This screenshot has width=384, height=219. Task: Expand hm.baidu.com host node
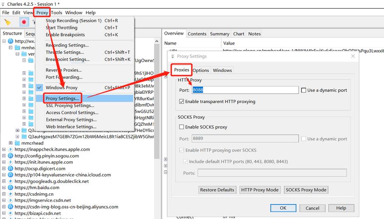(x=4, y=187)
